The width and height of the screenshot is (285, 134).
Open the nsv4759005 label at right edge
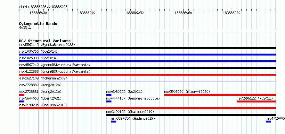[x=275, y=118]
